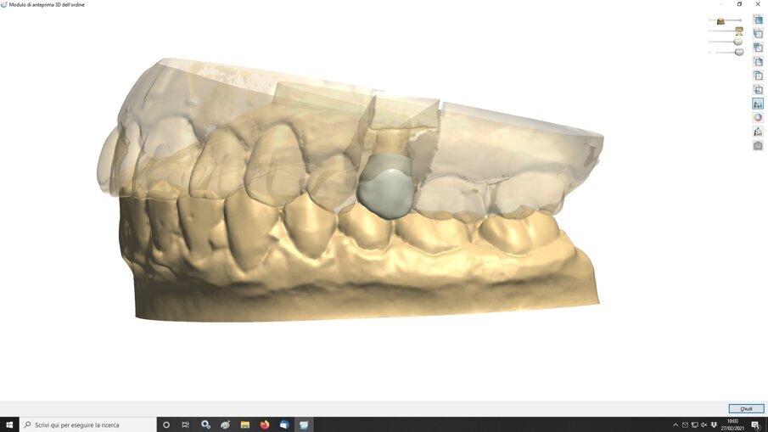Close the 3D preview window
The height and width of the screenshot is (432, 768).
tap(758, 4)
